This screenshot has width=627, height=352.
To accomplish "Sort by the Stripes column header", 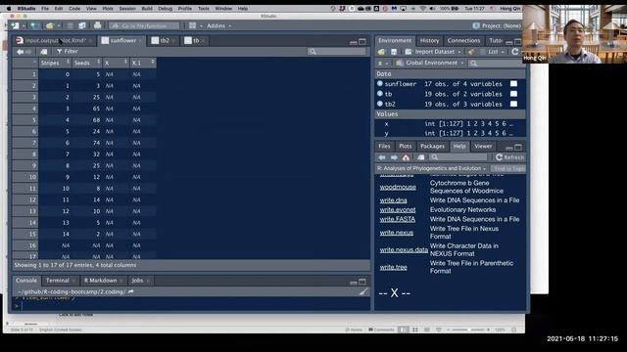I will click(x=55, y=63).
